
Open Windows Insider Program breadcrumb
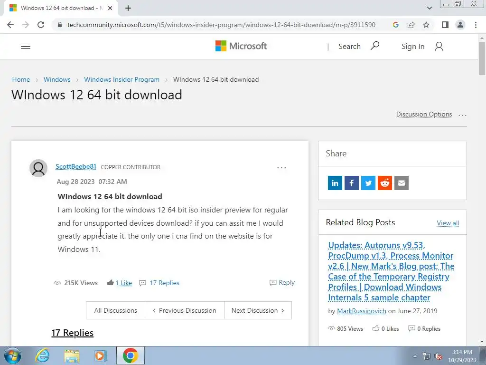pos(122,79)
